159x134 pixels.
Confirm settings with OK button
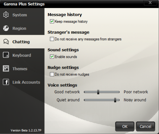(x=125, y=127)
